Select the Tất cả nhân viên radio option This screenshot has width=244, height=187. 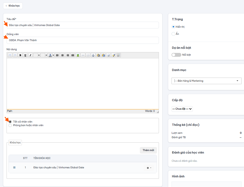point(10,122)
